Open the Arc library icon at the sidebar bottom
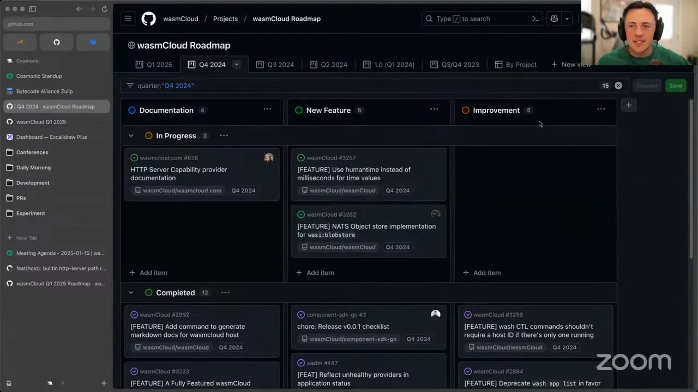 click(9, 383)
